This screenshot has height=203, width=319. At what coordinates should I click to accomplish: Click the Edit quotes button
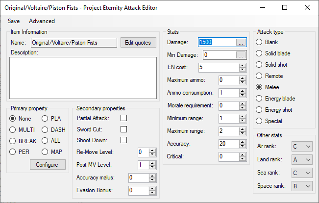(x=138, y=43)
